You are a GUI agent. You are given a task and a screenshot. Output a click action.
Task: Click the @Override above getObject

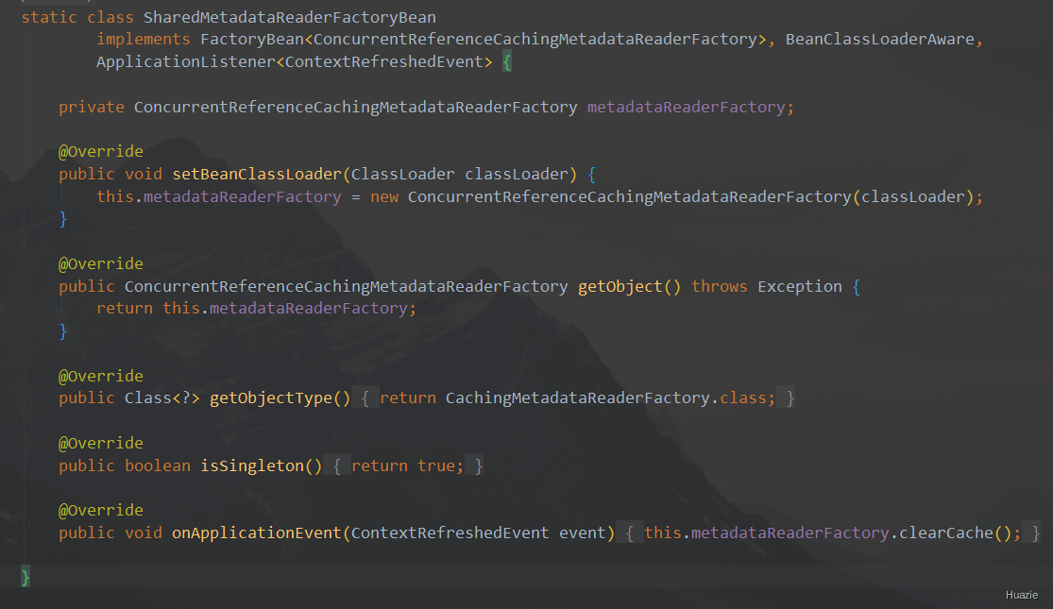101,263
